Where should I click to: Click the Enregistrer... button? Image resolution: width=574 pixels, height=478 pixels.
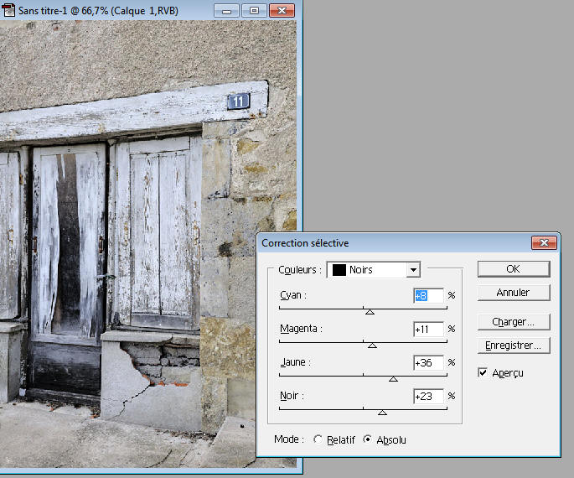coord(514,345)
